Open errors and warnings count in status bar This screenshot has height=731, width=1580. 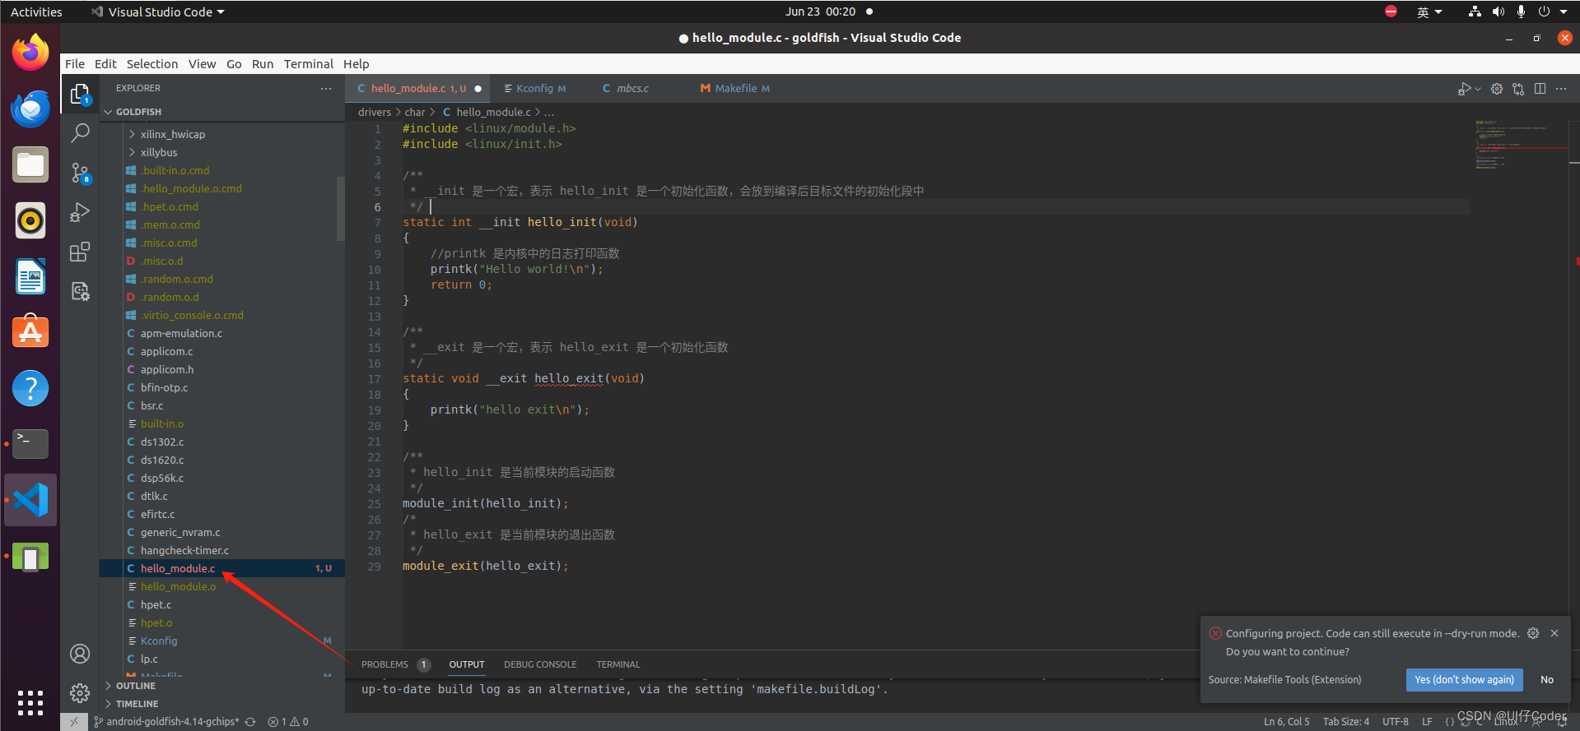click(x=288, y=722)
